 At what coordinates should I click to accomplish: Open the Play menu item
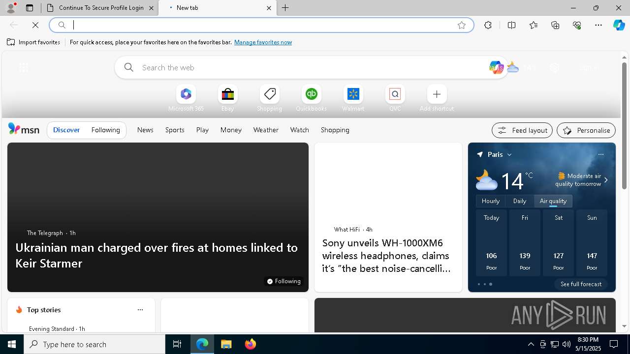point(202,130)
